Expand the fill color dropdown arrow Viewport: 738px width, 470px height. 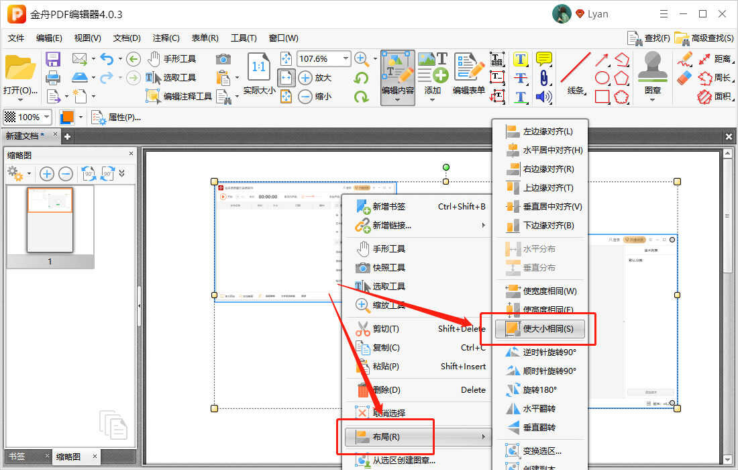point(81,117)
